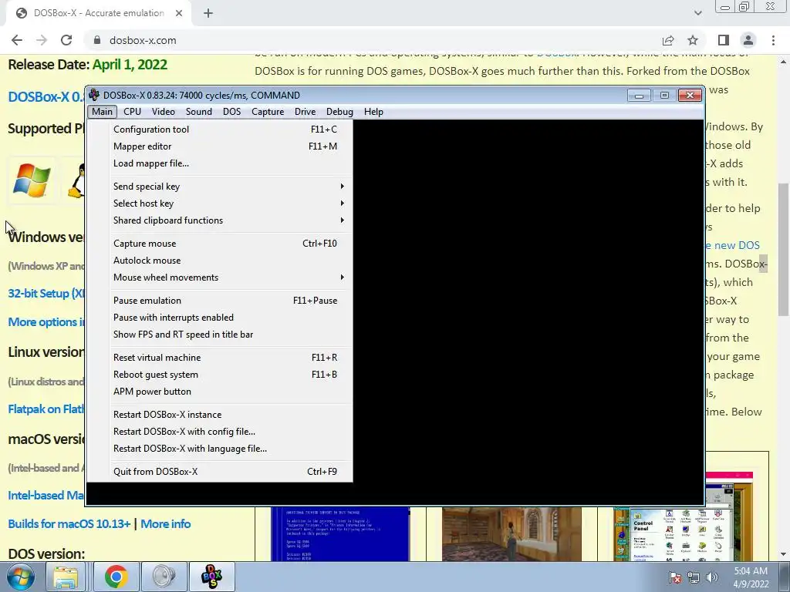
Task: Switch to Chrome taskbar icon
Action: [x=116, y=577]
